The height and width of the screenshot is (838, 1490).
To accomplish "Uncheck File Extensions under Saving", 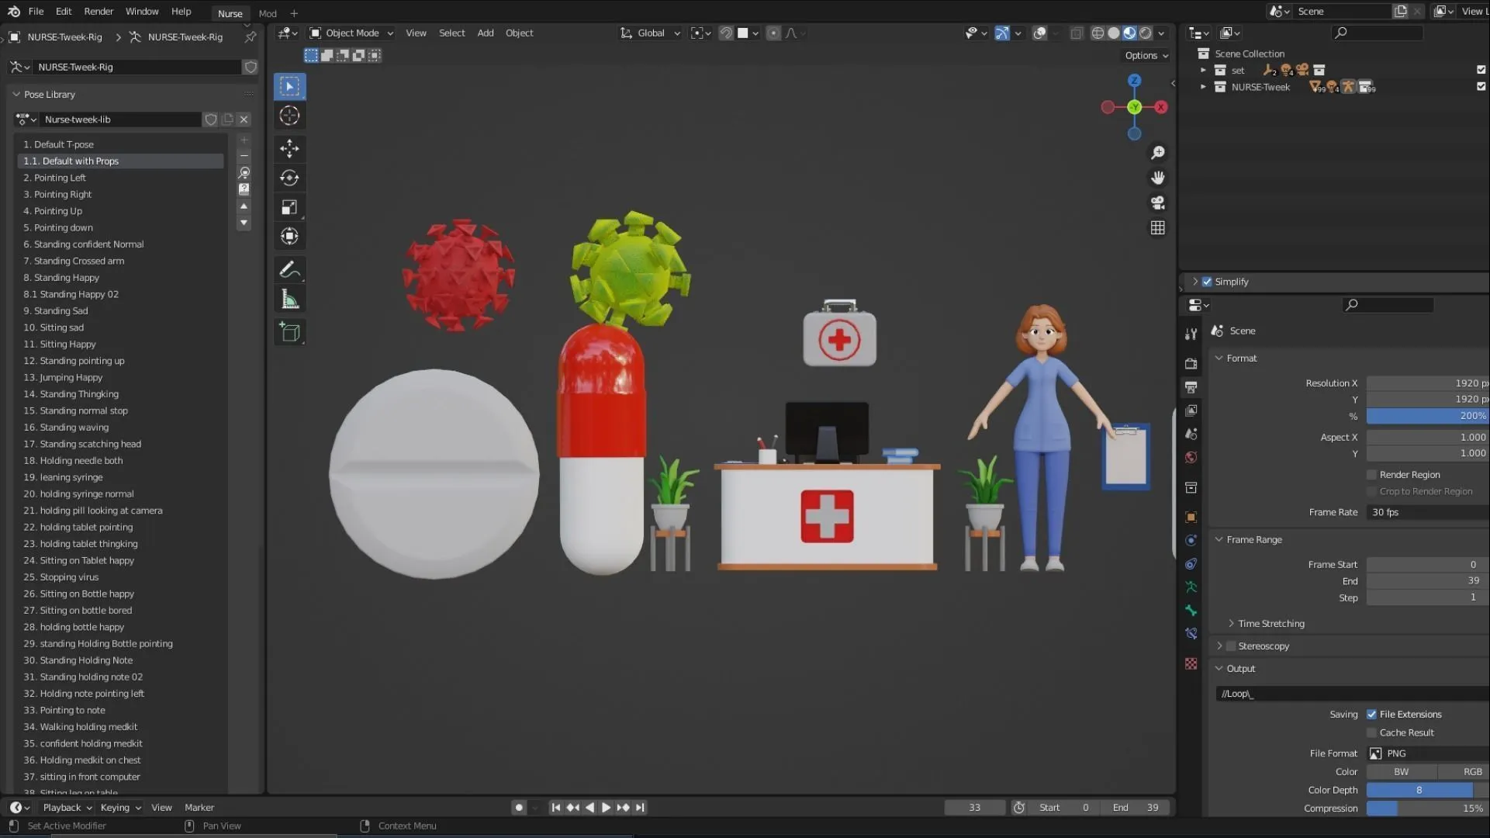I will tap(1371, 714).
